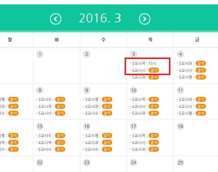Click 결석 badge for 3교시수 on March 8
The width and height of the screenshot is (218, 172).
click(x=60, y=100)
